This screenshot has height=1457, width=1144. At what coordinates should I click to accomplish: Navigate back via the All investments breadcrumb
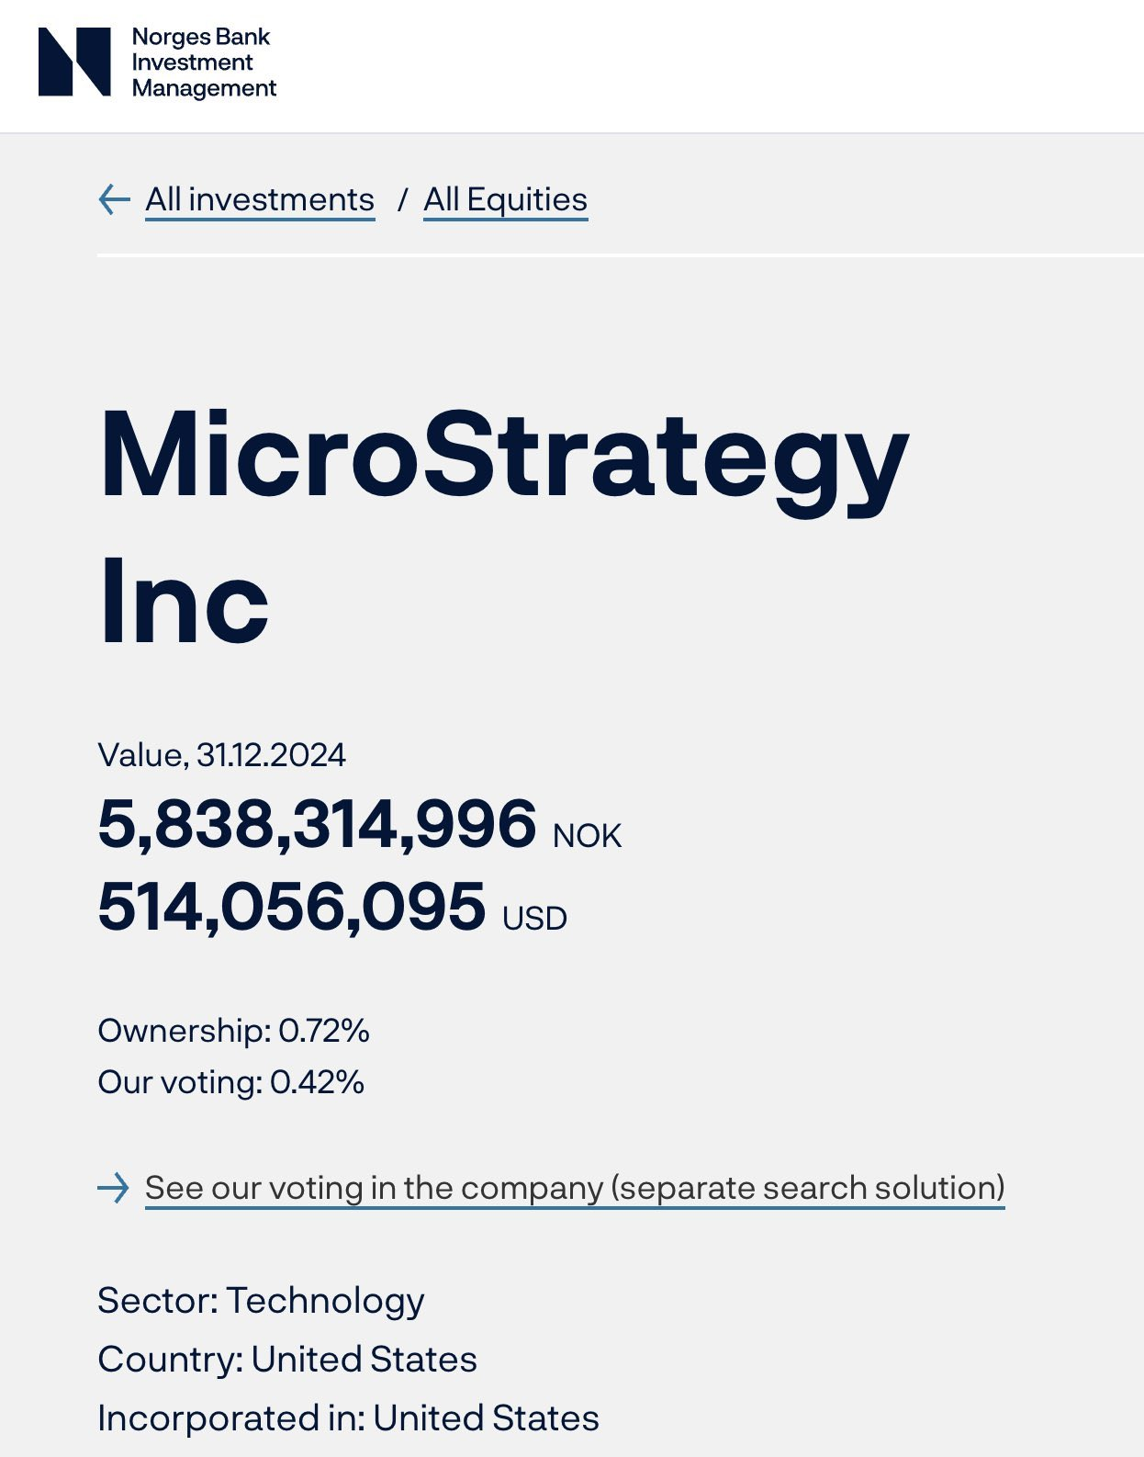(x=260, y=199)
